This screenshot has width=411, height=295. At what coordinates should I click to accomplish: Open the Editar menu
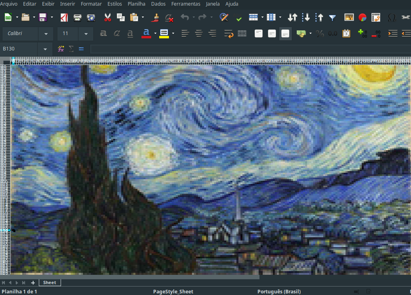pos(30,4)
